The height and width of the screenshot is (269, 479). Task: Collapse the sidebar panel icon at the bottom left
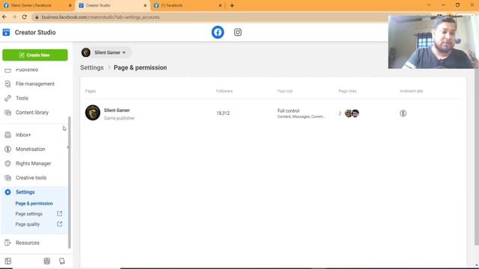pyautogui.click(x=8, y=261)
